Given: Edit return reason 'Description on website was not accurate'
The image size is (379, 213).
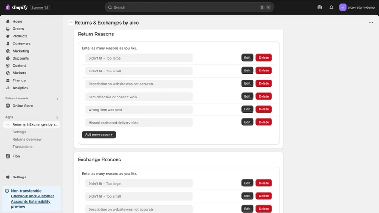Looking at the screenshot, I should coord(247,83).
